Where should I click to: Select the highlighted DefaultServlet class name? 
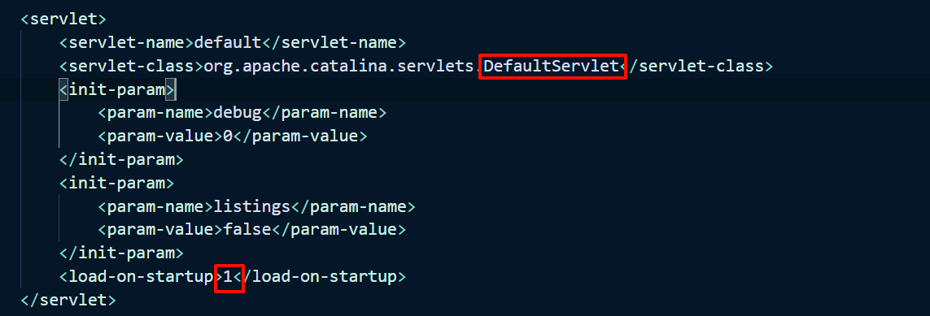tap(552, 66)
